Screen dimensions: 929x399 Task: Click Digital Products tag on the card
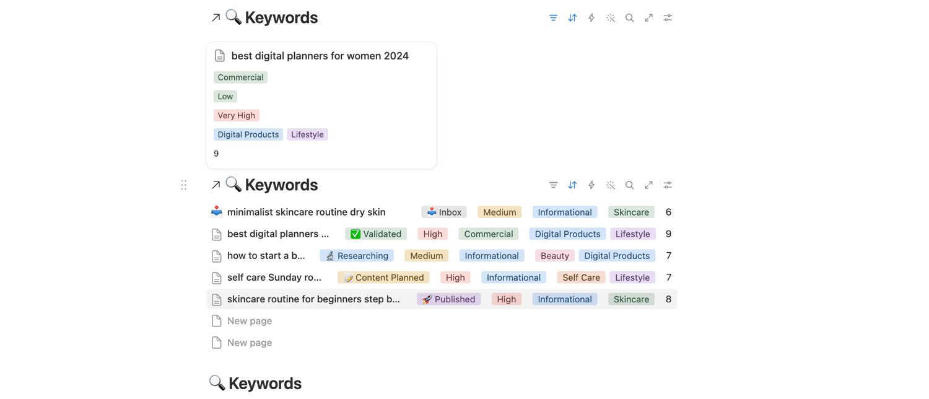point(248,134)
